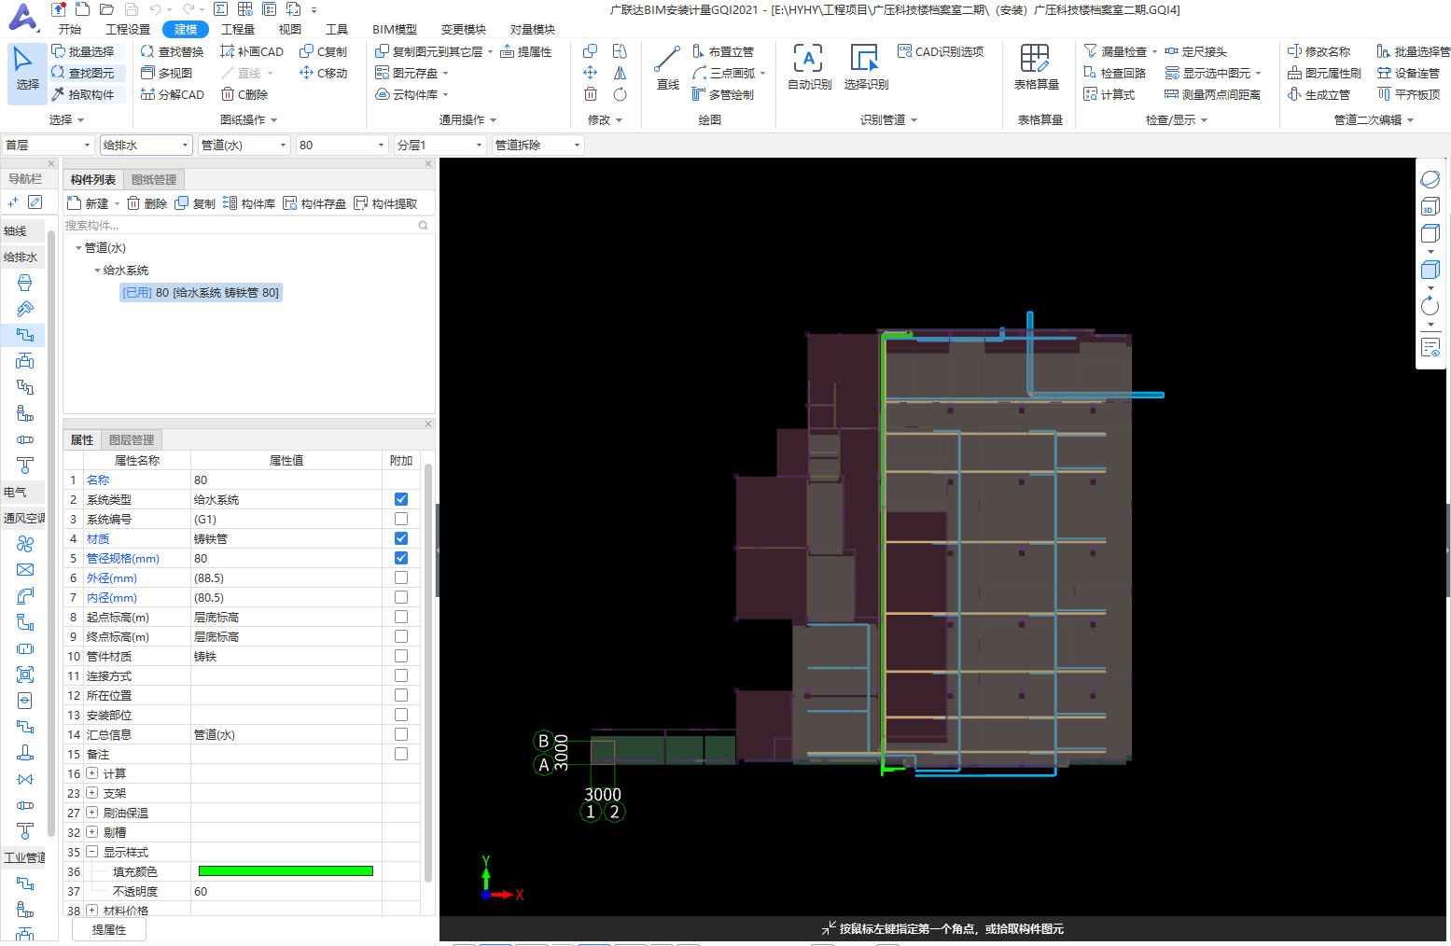Click 不透明度 value 60
The height and width of the screenshot is (946, 1451).
click(286, 891)
